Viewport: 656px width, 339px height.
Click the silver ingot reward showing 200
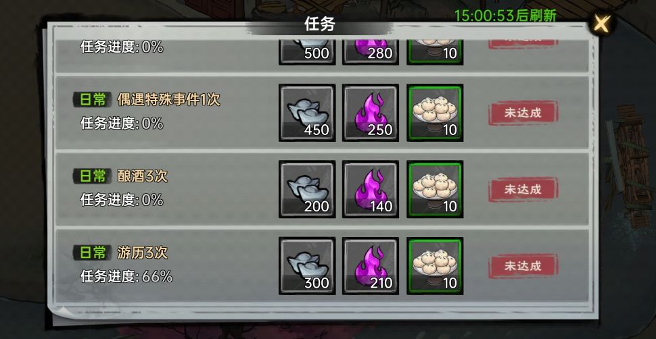tap(307, 189)
